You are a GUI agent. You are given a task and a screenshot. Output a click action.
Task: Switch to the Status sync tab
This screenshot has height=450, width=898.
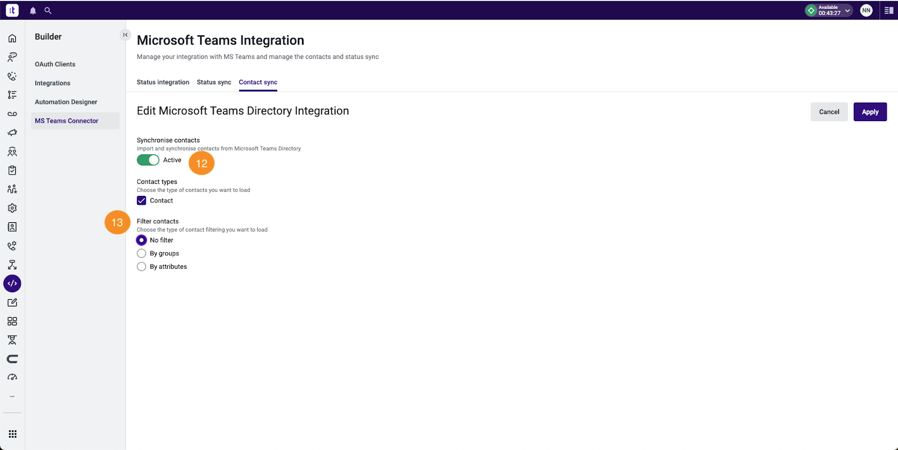(214, 82)
